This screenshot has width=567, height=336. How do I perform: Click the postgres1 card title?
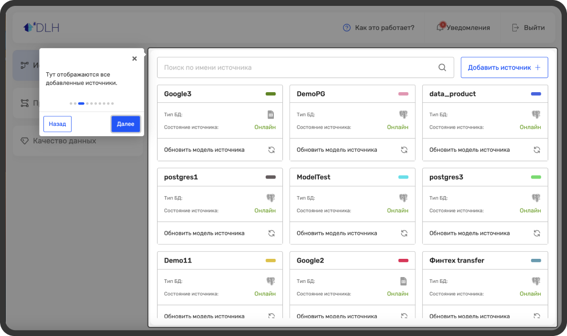click(181, 177)
